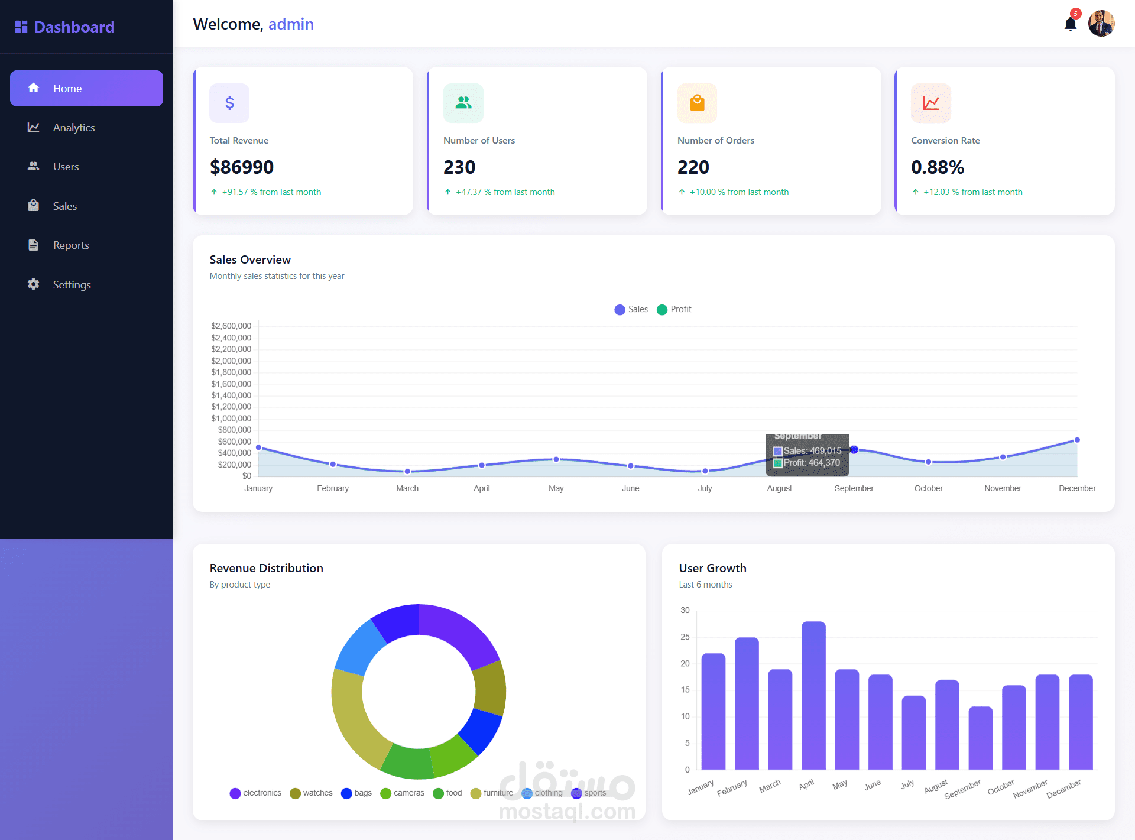Toggle bags in Revenue Distribution legend

(x=356, y=793)
